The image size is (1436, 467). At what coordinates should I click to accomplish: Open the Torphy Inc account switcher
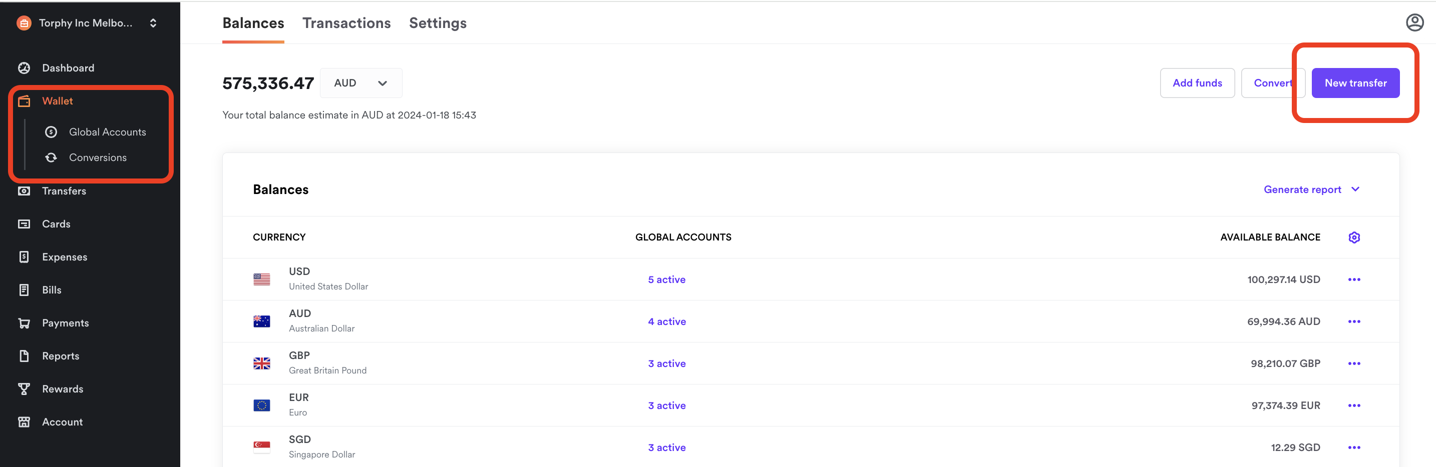click(x=87, y=23)
